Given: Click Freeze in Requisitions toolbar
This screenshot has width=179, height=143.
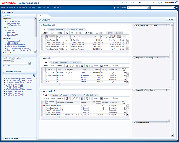Looking at the screenshot, I should (x=79, y=33).
